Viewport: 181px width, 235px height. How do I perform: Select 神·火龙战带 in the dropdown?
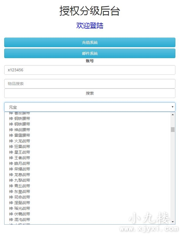pos(20,141)
